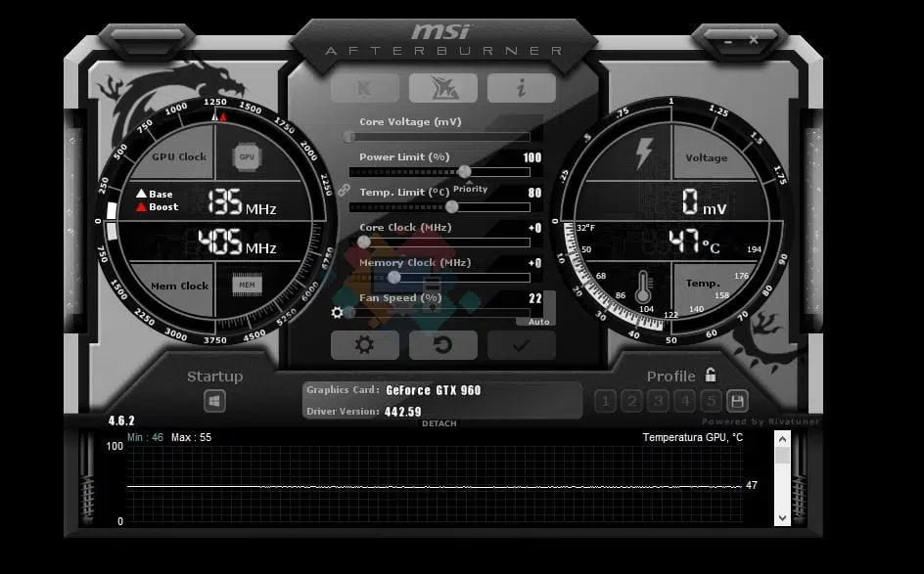Click the DETACH monitor button
This screenshot has height=574, width=924.
point(439,423)
